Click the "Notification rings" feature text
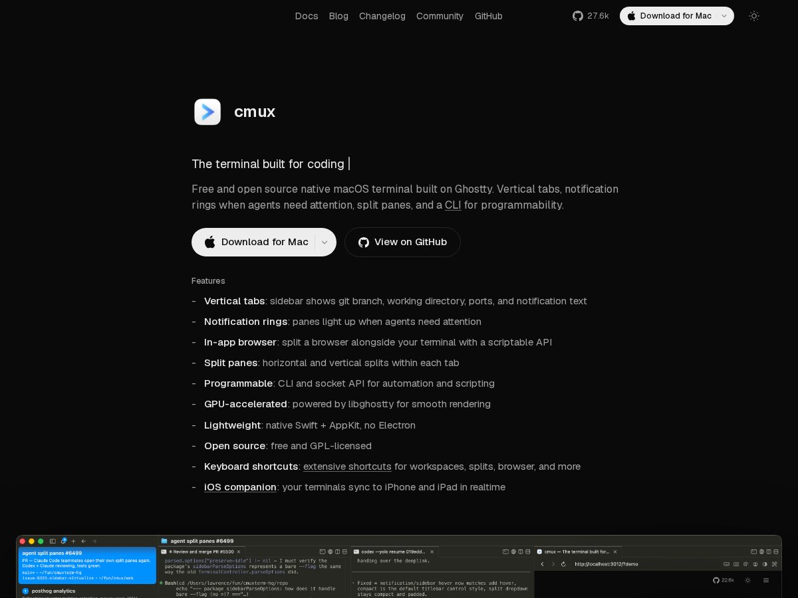798x598 pixels. tap(245, 322)
